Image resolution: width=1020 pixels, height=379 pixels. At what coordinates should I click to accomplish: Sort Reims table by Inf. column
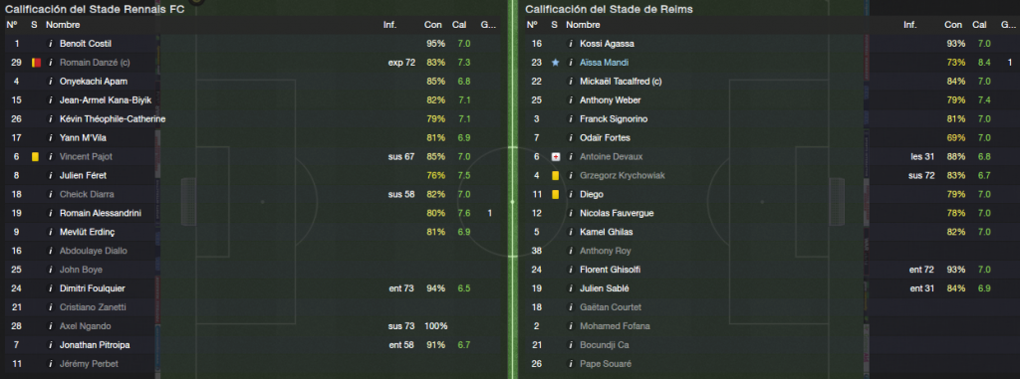point(910,25)
